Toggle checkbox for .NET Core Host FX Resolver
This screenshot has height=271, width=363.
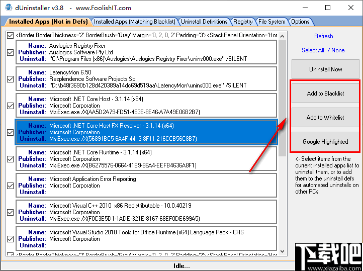click(10, 132)
